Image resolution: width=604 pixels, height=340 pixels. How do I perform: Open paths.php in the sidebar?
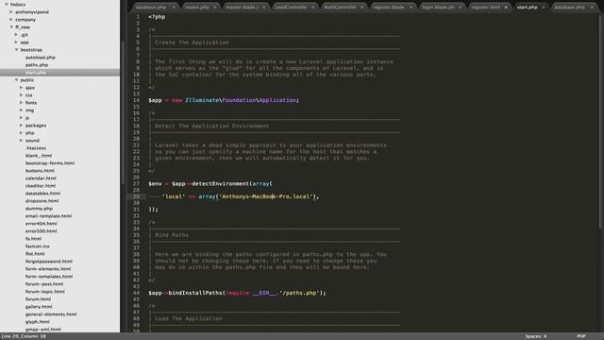(x=37, y=65)
